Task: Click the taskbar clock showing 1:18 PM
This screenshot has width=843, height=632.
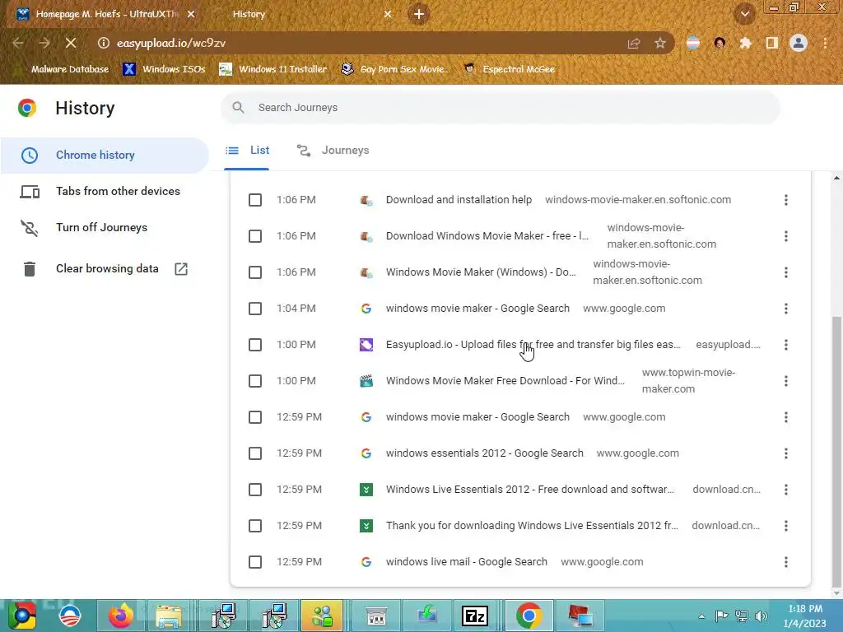Action: click(805, 616)
